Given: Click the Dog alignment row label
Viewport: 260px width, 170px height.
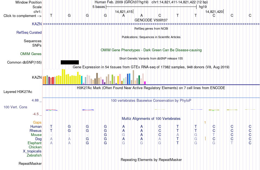Looking at the screenshot, I should [39, 139].
